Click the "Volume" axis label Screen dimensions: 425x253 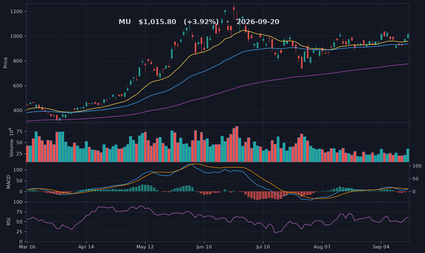(x=11, y=142)
